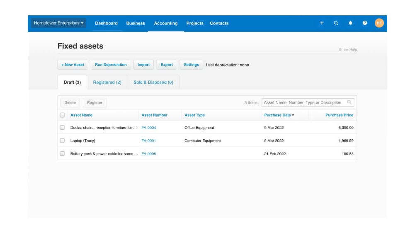Click the 'Last depreciation: none' text

tap(227, 65)
